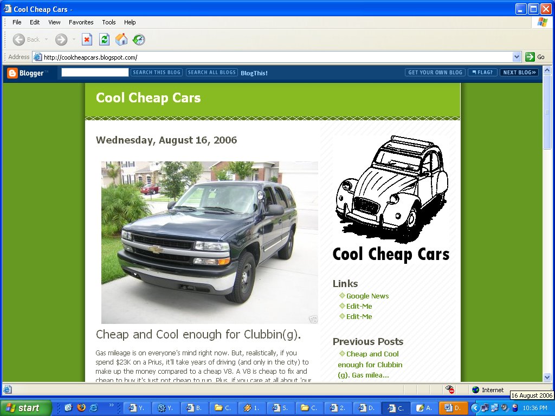
Task: Click the vertical scrollbar thumb
Action: [x=547, y=112]
